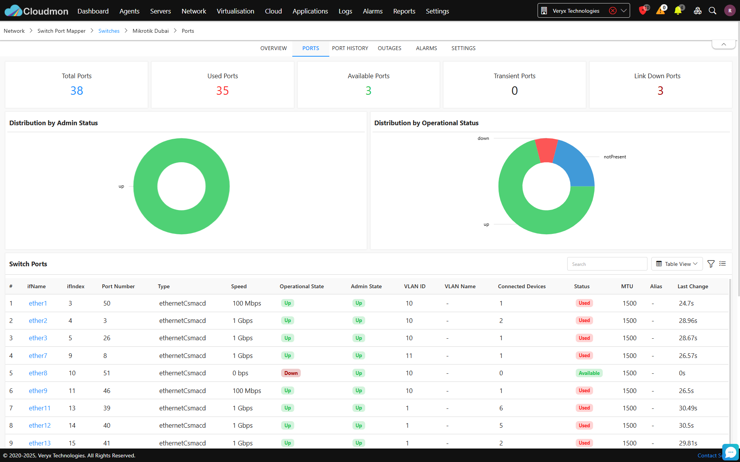Clear the Veryx Technologies selection

(612, 11)
